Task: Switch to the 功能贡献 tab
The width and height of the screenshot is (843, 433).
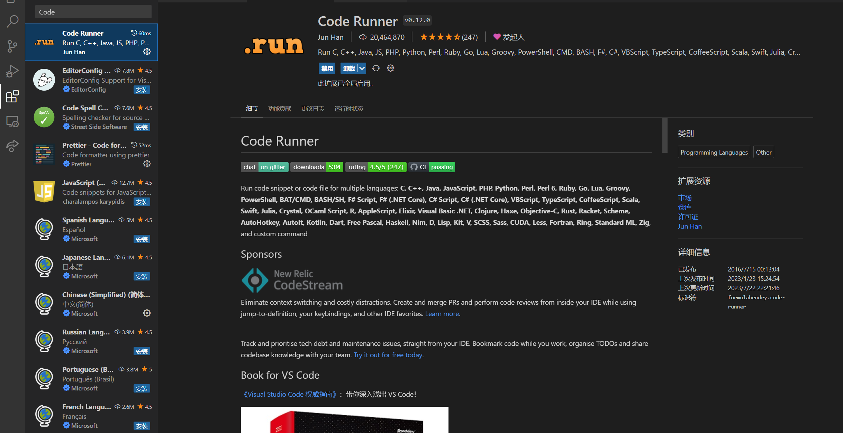Action: click(280, 108)
